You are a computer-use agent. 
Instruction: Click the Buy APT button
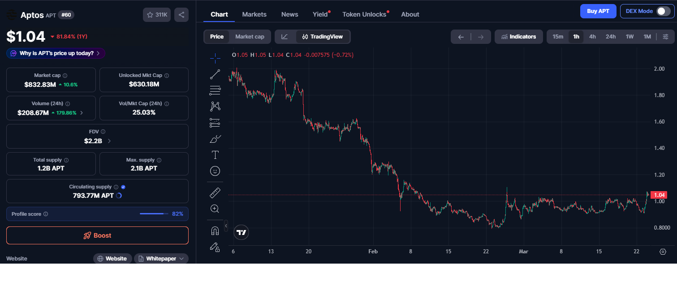598,11
